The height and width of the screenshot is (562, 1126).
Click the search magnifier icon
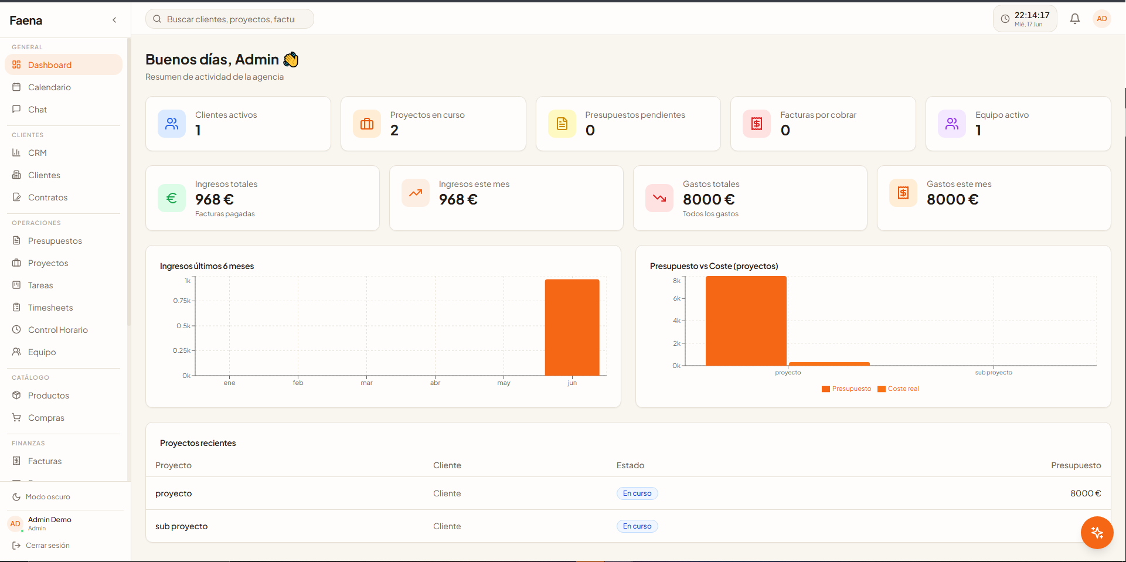tap(157, 19)
